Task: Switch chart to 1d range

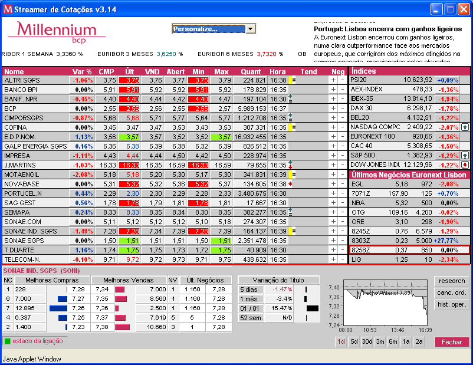Action: click(341, 342)
